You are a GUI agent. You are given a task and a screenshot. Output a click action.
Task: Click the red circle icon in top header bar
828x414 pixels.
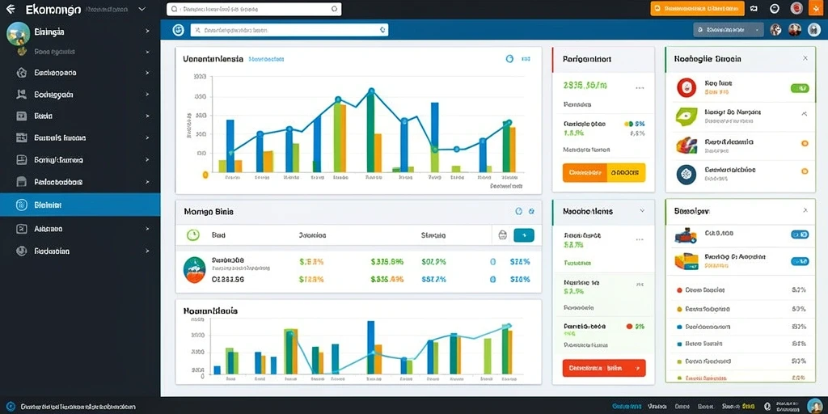[796, 8]
